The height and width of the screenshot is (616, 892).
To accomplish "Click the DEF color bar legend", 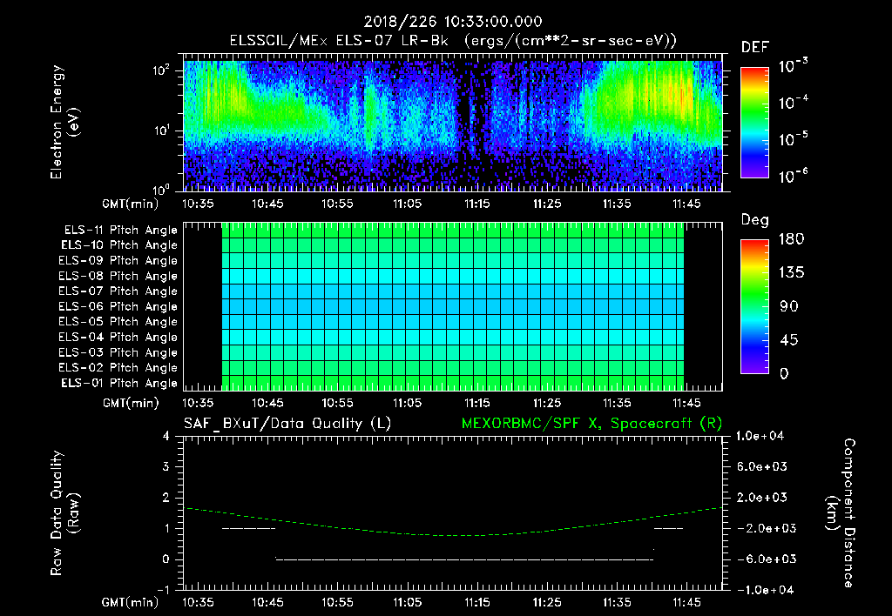I will (x=754, y=123).
